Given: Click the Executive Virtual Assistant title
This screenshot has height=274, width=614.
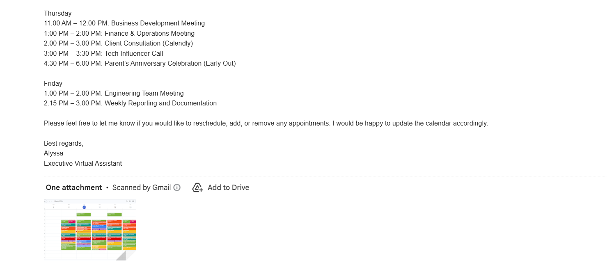Looking at the screenshot, I should [83, 164].
